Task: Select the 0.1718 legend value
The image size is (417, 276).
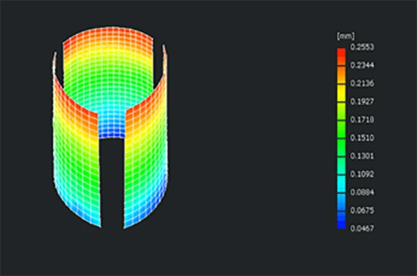Action: coord(362,120)
